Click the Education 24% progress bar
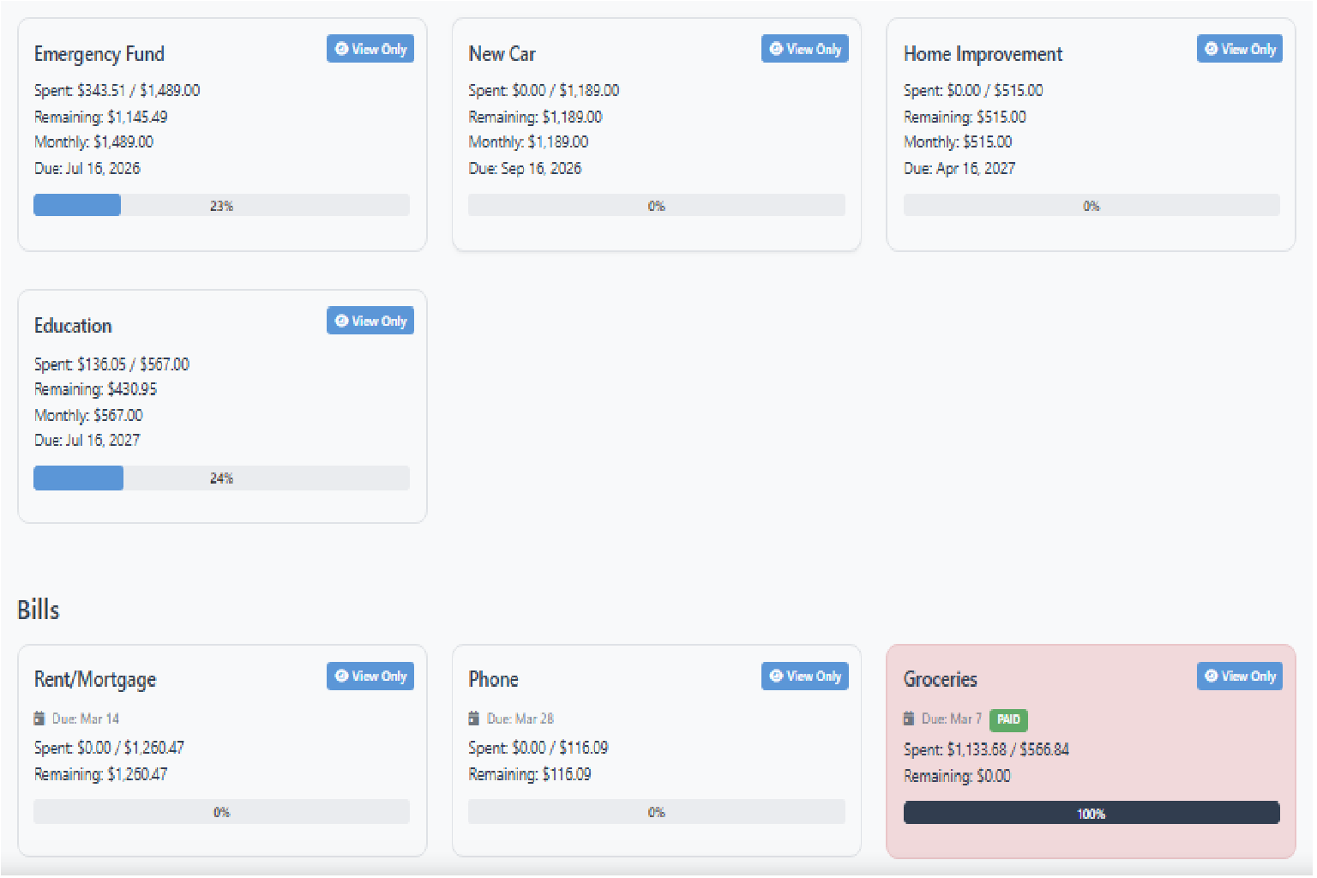This screenshot has width=1317, height=878. click(221, 478)
